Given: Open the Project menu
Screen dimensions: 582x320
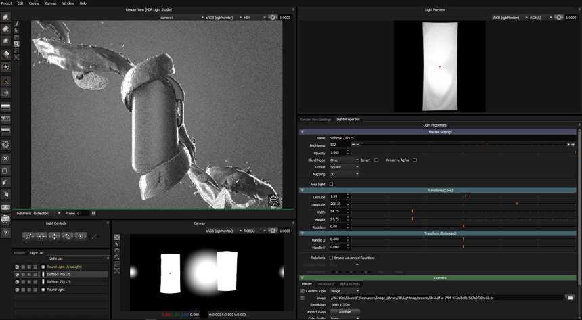Looking at the screenshot, I should click(x=6, y=3).
